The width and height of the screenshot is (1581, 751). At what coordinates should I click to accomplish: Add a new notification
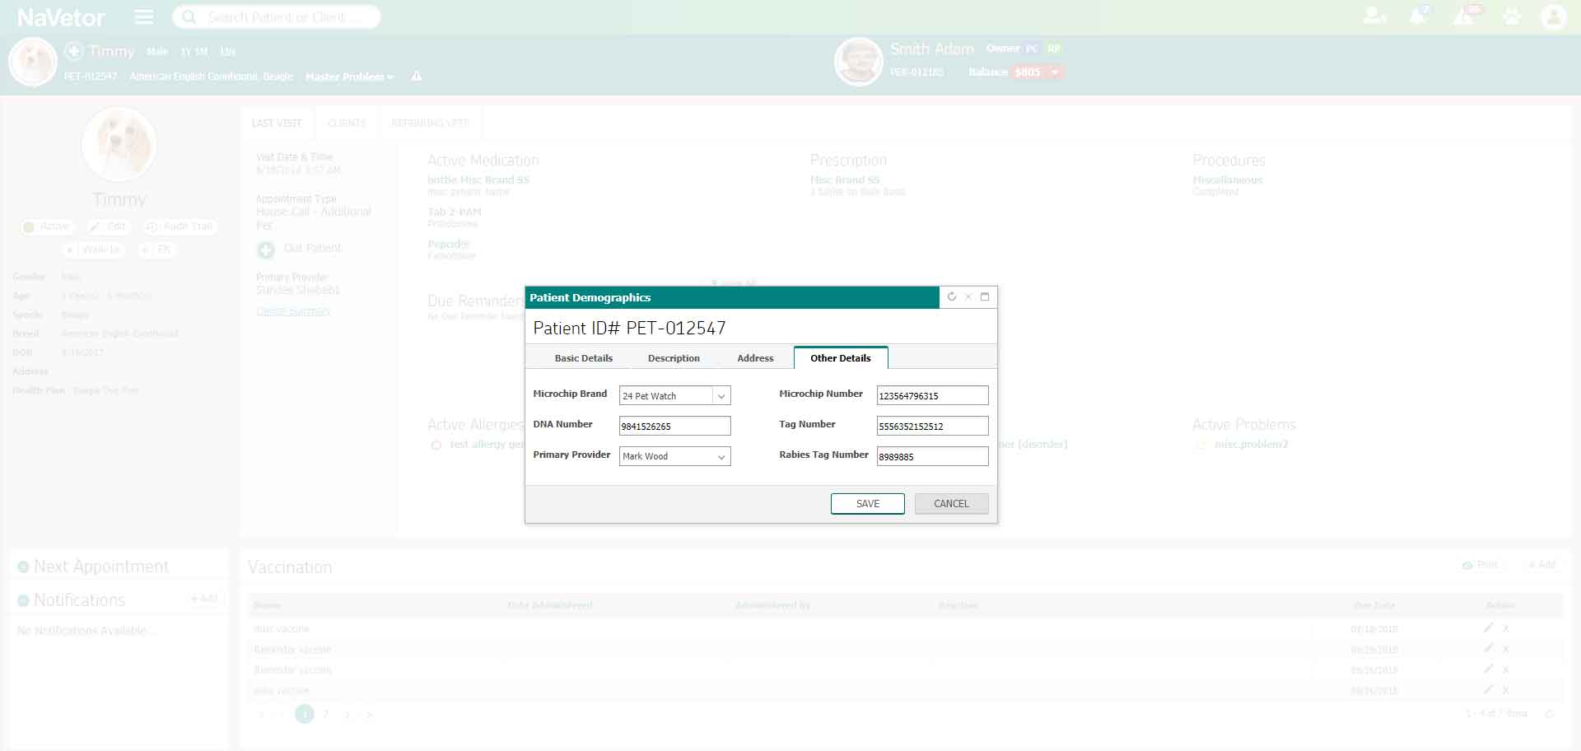pos(203,599)
